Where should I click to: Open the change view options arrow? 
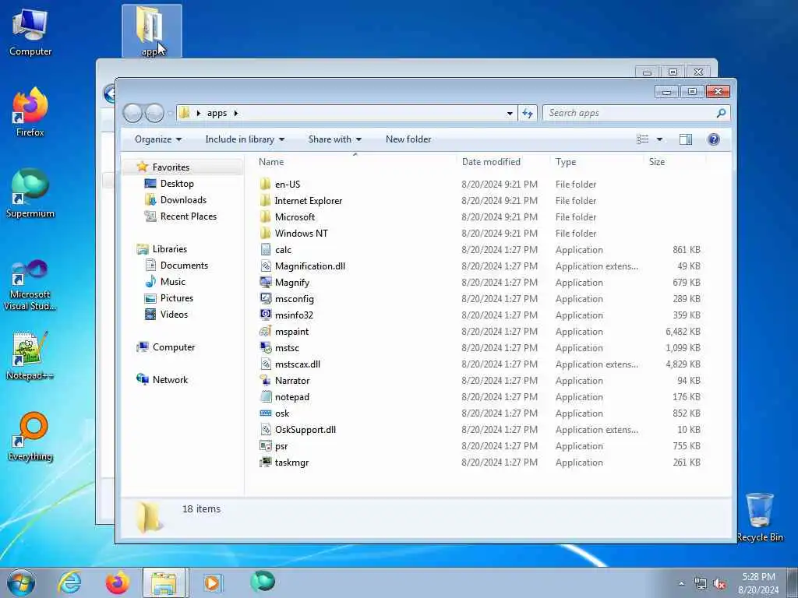click(659, 139)
